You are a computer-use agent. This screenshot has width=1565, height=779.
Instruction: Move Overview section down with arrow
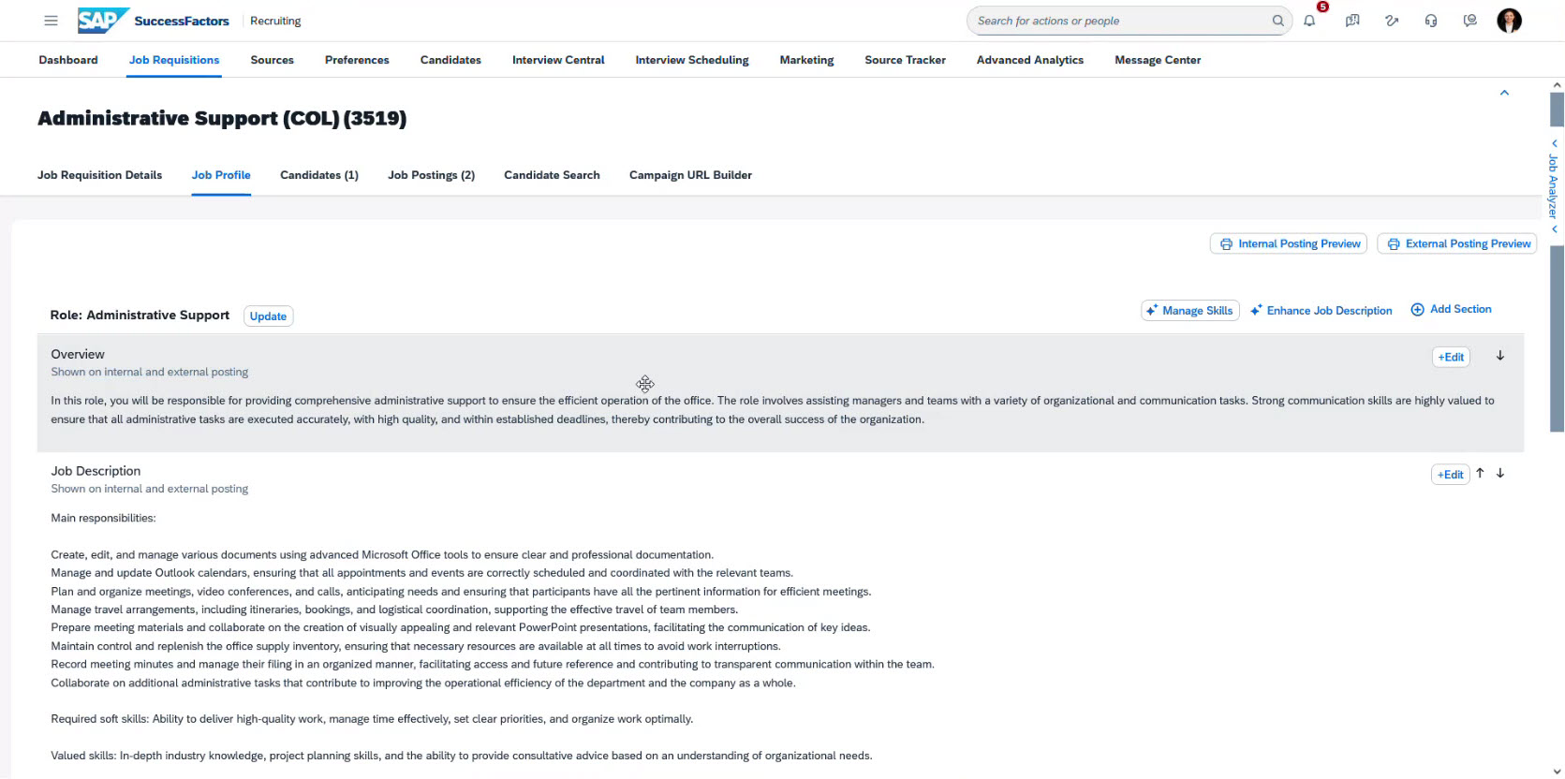1499,356
